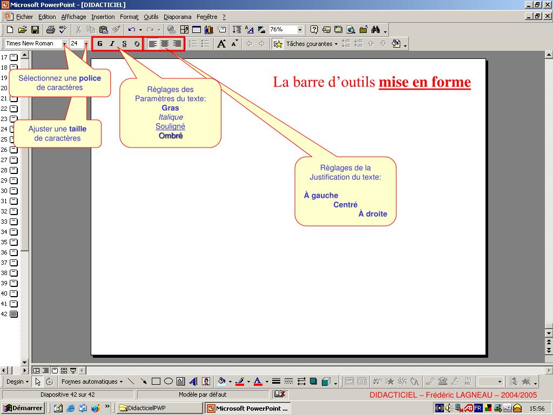This screenshot has height=415, width=553.
Task: Click the Démarrer start button
Action: click(x=23, y=409)
